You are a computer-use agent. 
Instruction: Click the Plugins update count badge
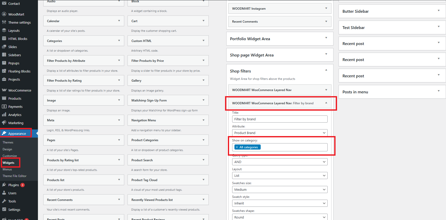(x=23, y=185)
